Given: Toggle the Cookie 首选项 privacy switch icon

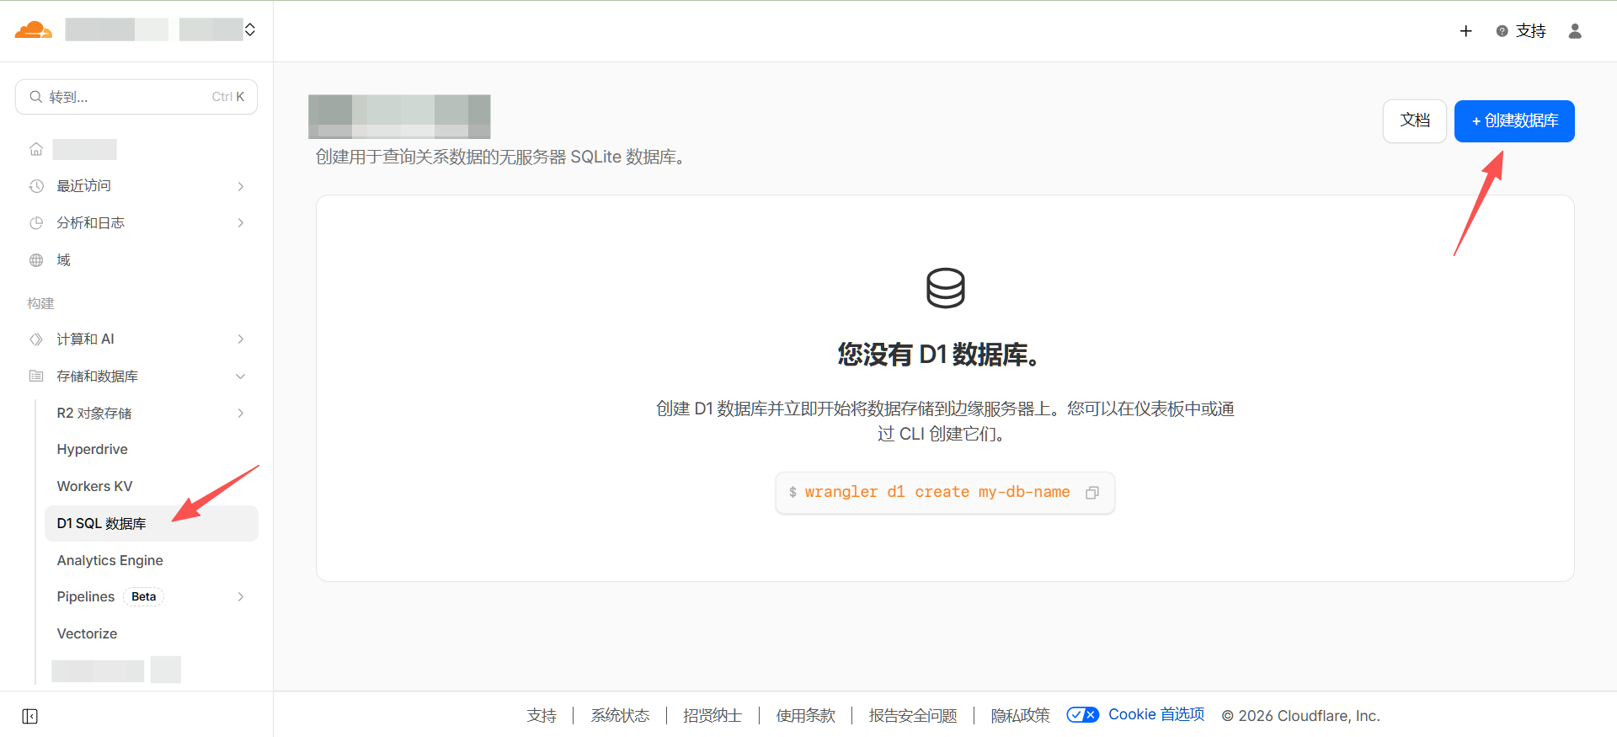Looking at the screenshot, I should point(1082,715).
